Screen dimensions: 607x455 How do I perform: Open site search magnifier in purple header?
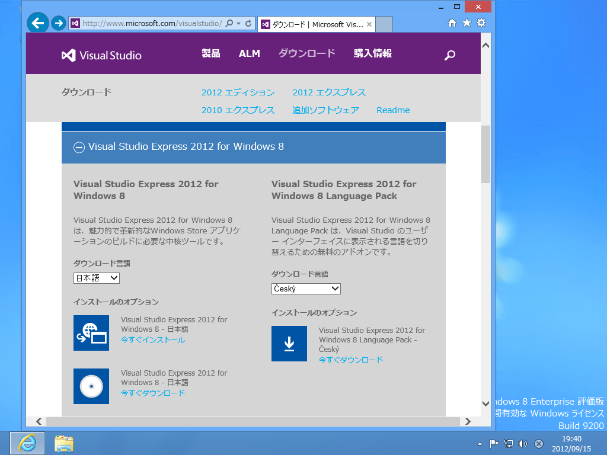tap(449, 55)
